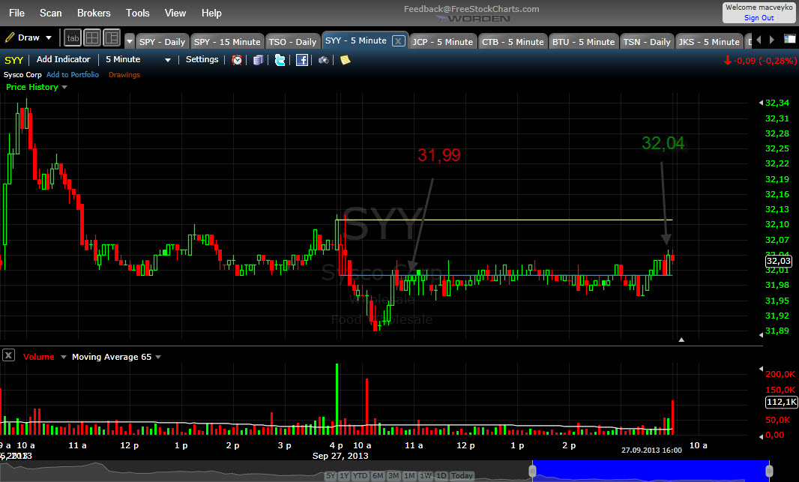This screenshot has height=482, width=799.
Task: Click the 112,1K volume value label
Action: coord(781,402)
